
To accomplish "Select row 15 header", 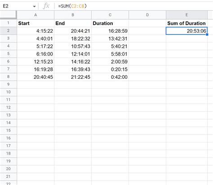I will pos(8,130).
